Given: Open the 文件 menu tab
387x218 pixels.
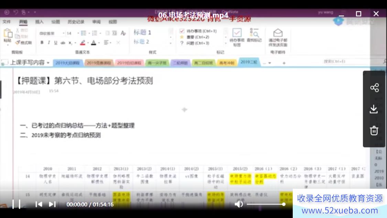Looking at the screenshot, I should click(7, 22).
